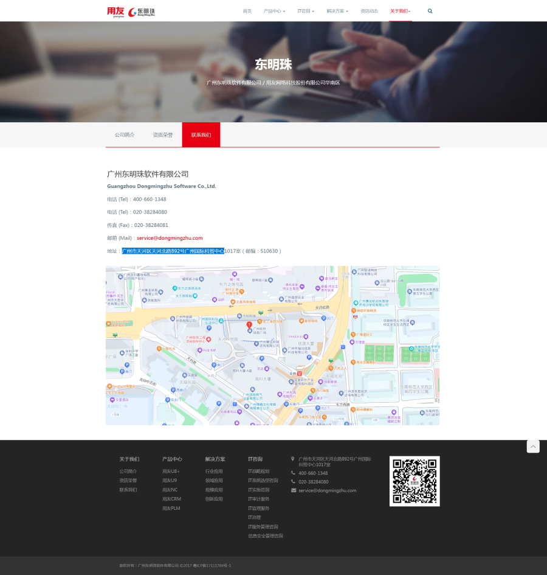Open the 关于我们 navbar dropdown
Screen dimensions: 547x575
pos(401,11)
